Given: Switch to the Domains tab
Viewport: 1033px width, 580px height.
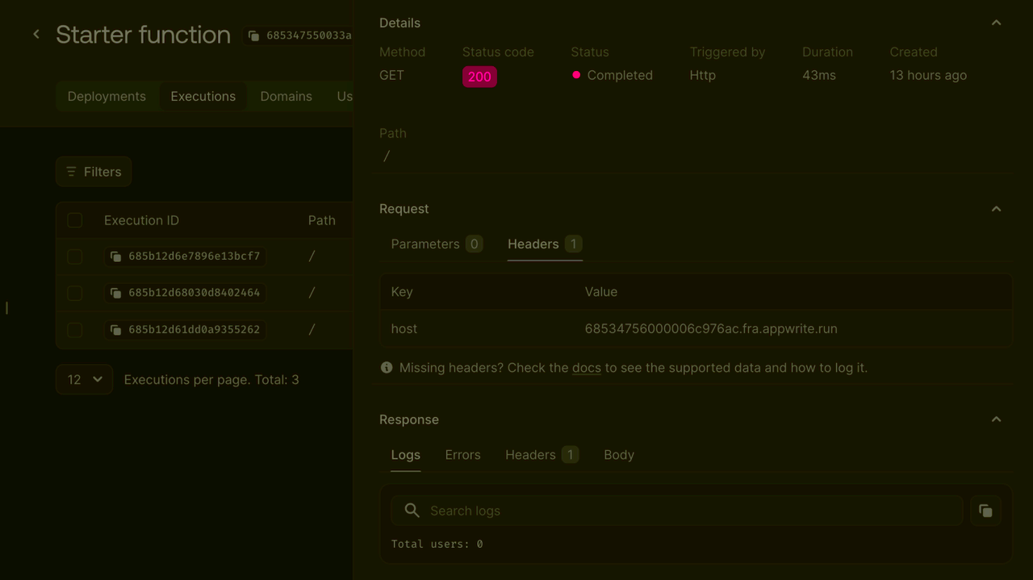Looking at the screenshot, I should (x=286, y=96).
